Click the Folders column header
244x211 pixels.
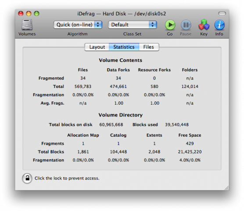click(x=190, y=70)
